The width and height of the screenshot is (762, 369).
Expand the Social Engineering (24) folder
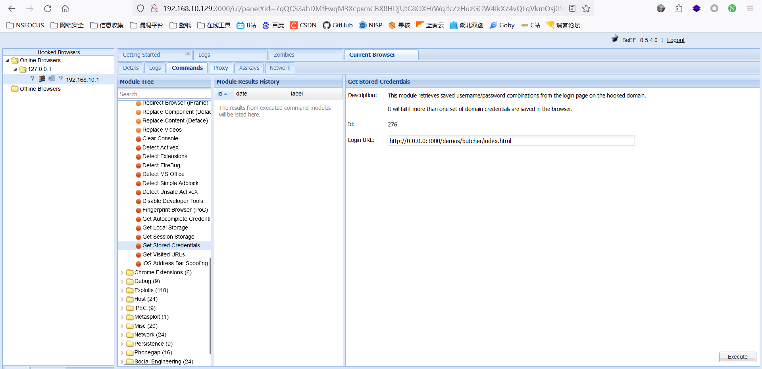[122, 361]
